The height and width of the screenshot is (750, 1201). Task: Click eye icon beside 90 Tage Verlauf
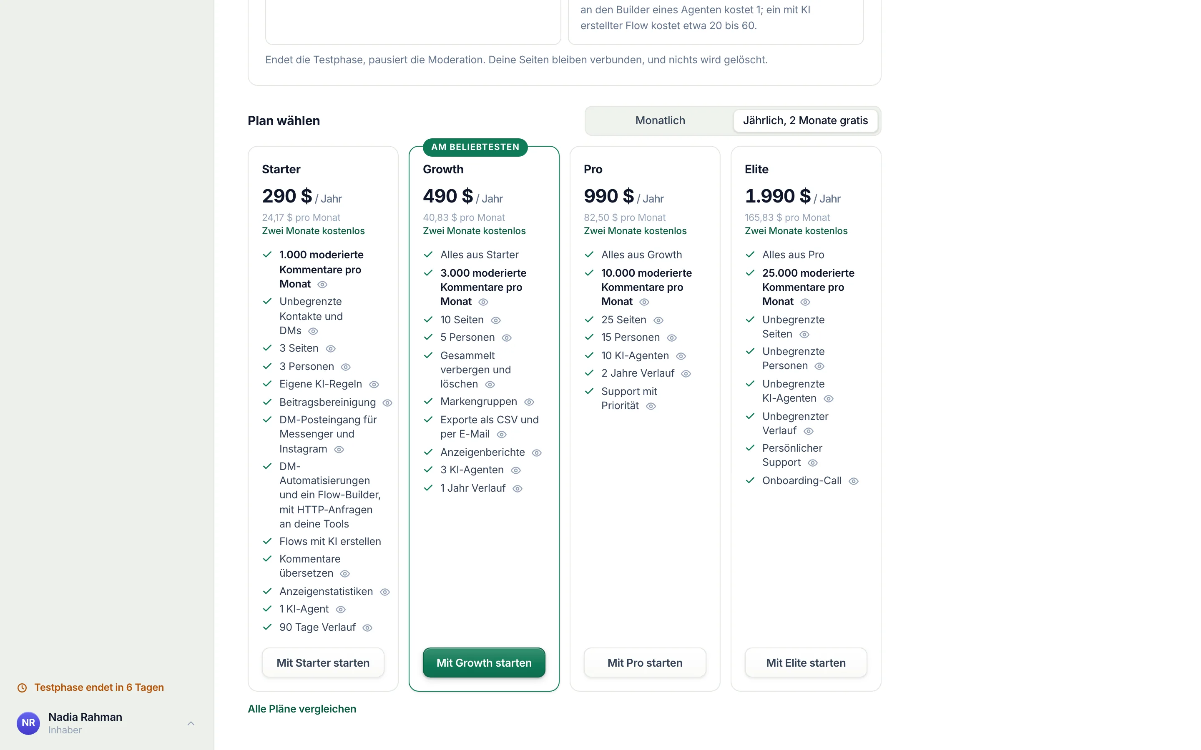(367, 628)
